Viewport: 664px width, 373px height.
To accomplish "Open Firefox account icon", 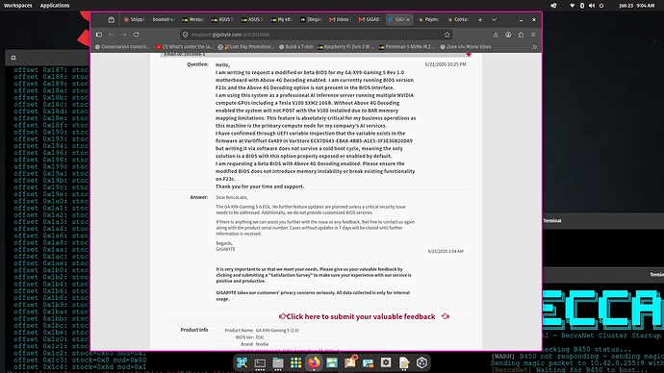I will (508, 35).
